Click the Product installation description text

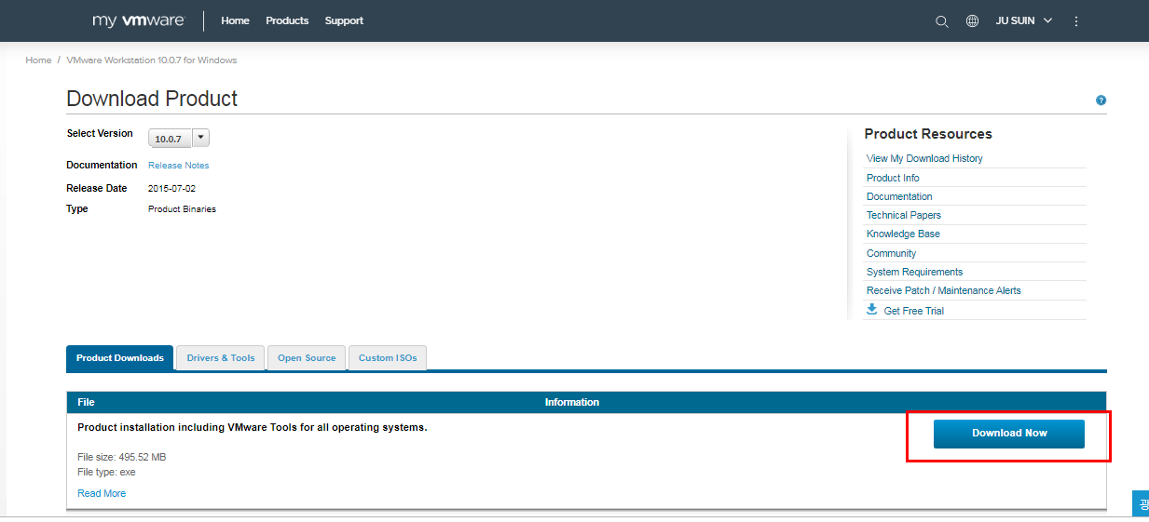pos(253,427)
